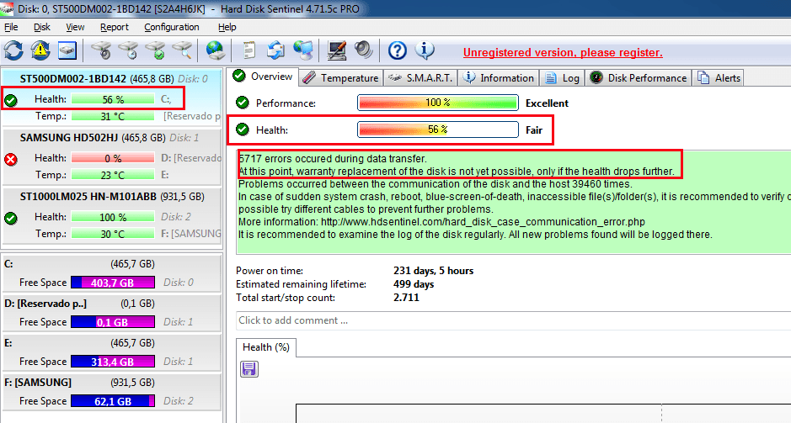Click the disk-with-stethoscope test icon
Viewport: 791px width, 423px height.
101,50
